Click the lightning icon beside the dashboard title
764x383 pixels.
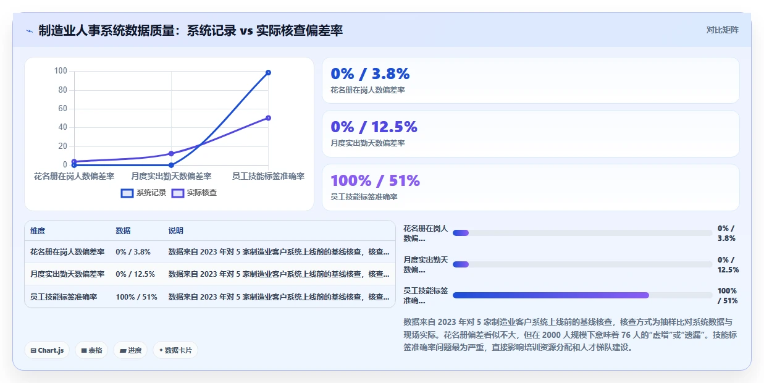[x=30, y=31]
